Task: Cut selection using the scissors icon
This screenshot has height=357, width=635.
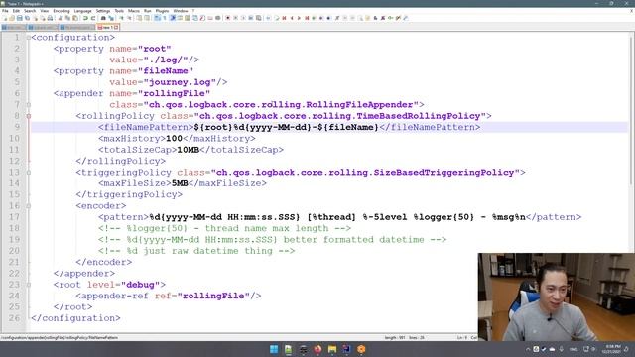Action: tap(60, 18)
